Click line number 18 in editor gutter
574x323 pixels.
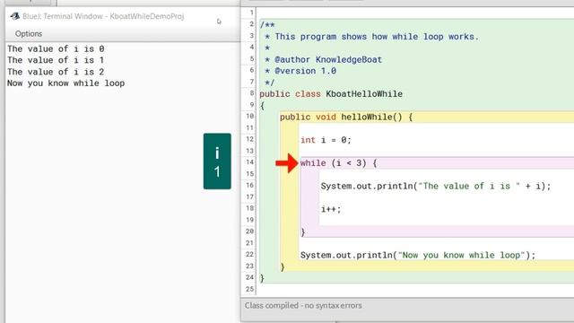[249, 208]
